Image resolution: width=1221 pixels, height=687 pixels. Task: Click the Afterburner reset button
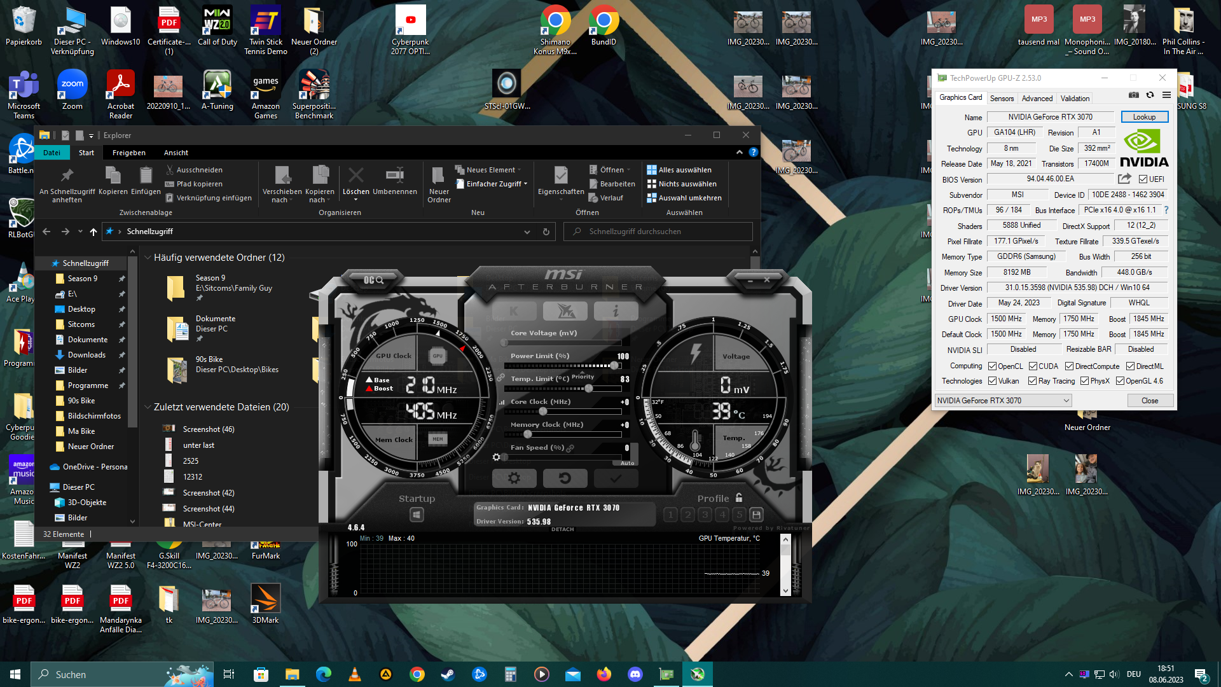coord(565,478)
